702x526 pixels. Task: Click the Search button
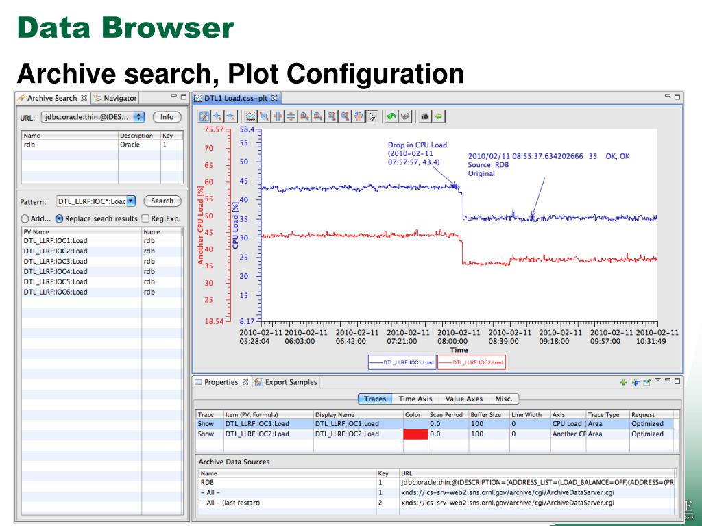click(x=162, y=201)
